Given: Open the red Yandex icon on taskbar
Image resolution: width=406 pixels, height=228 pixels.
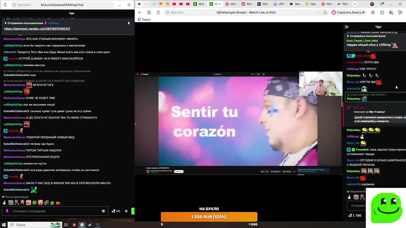Looking at the screenshot, I should coord(74,225).
